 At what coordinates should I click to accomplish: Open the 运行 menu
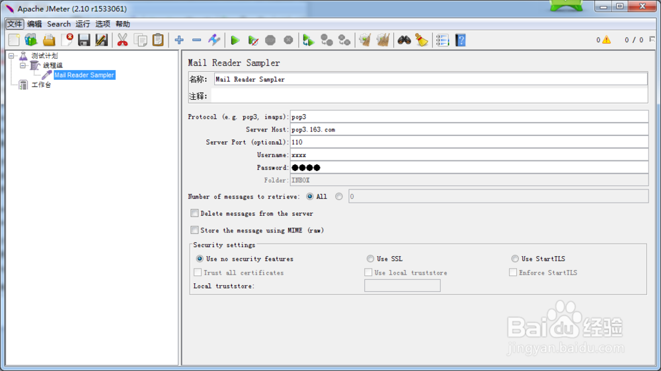pyautogui.click(x=83, y=24)
